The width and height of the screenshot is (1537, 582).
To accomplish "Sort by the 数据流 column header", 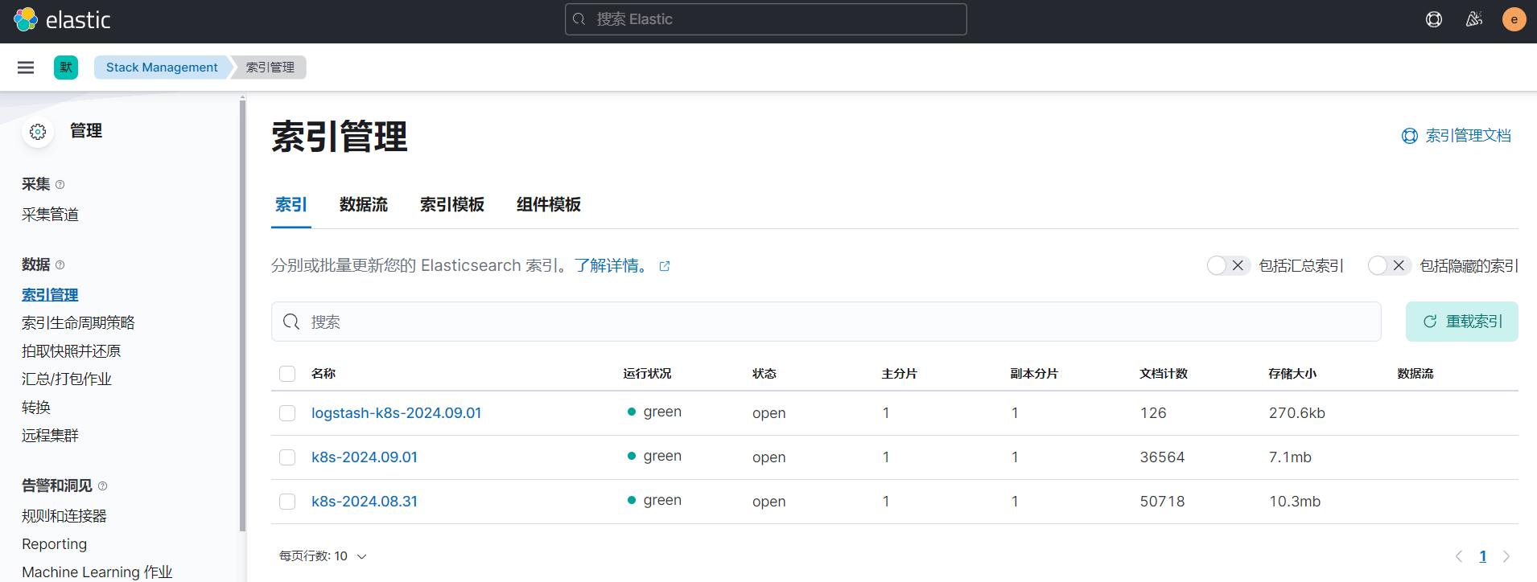I will point(1415,374).
